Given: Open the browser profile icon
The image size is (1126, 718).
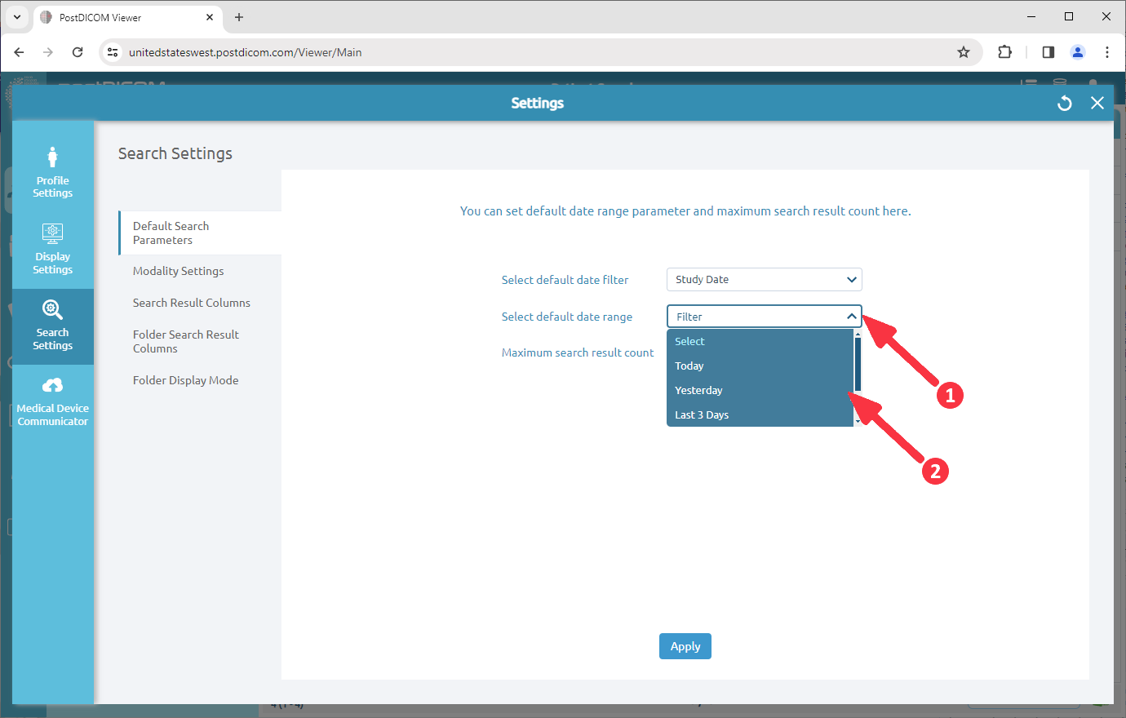Looking at the screenshot, I should click(x=1077, y=51).
